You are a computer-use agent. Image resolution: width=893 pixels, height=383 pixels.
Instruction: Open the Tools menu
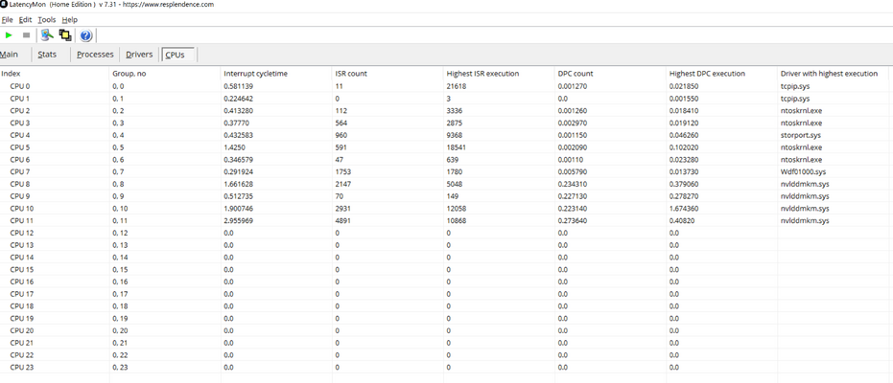(47, 19)
